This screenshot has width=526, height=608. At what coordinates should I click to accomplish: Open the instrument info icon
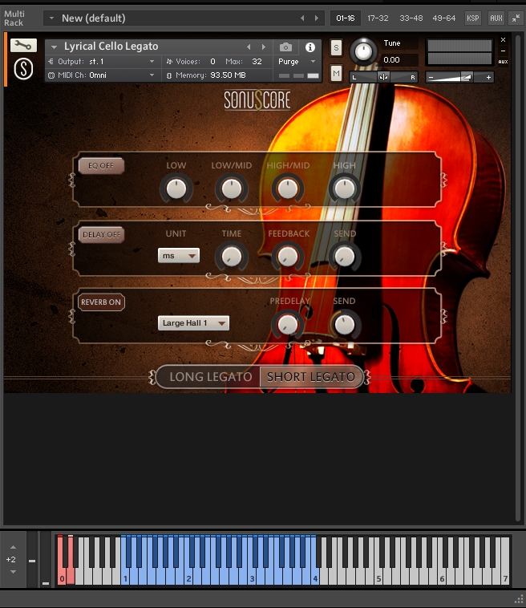tap(310, 47)
